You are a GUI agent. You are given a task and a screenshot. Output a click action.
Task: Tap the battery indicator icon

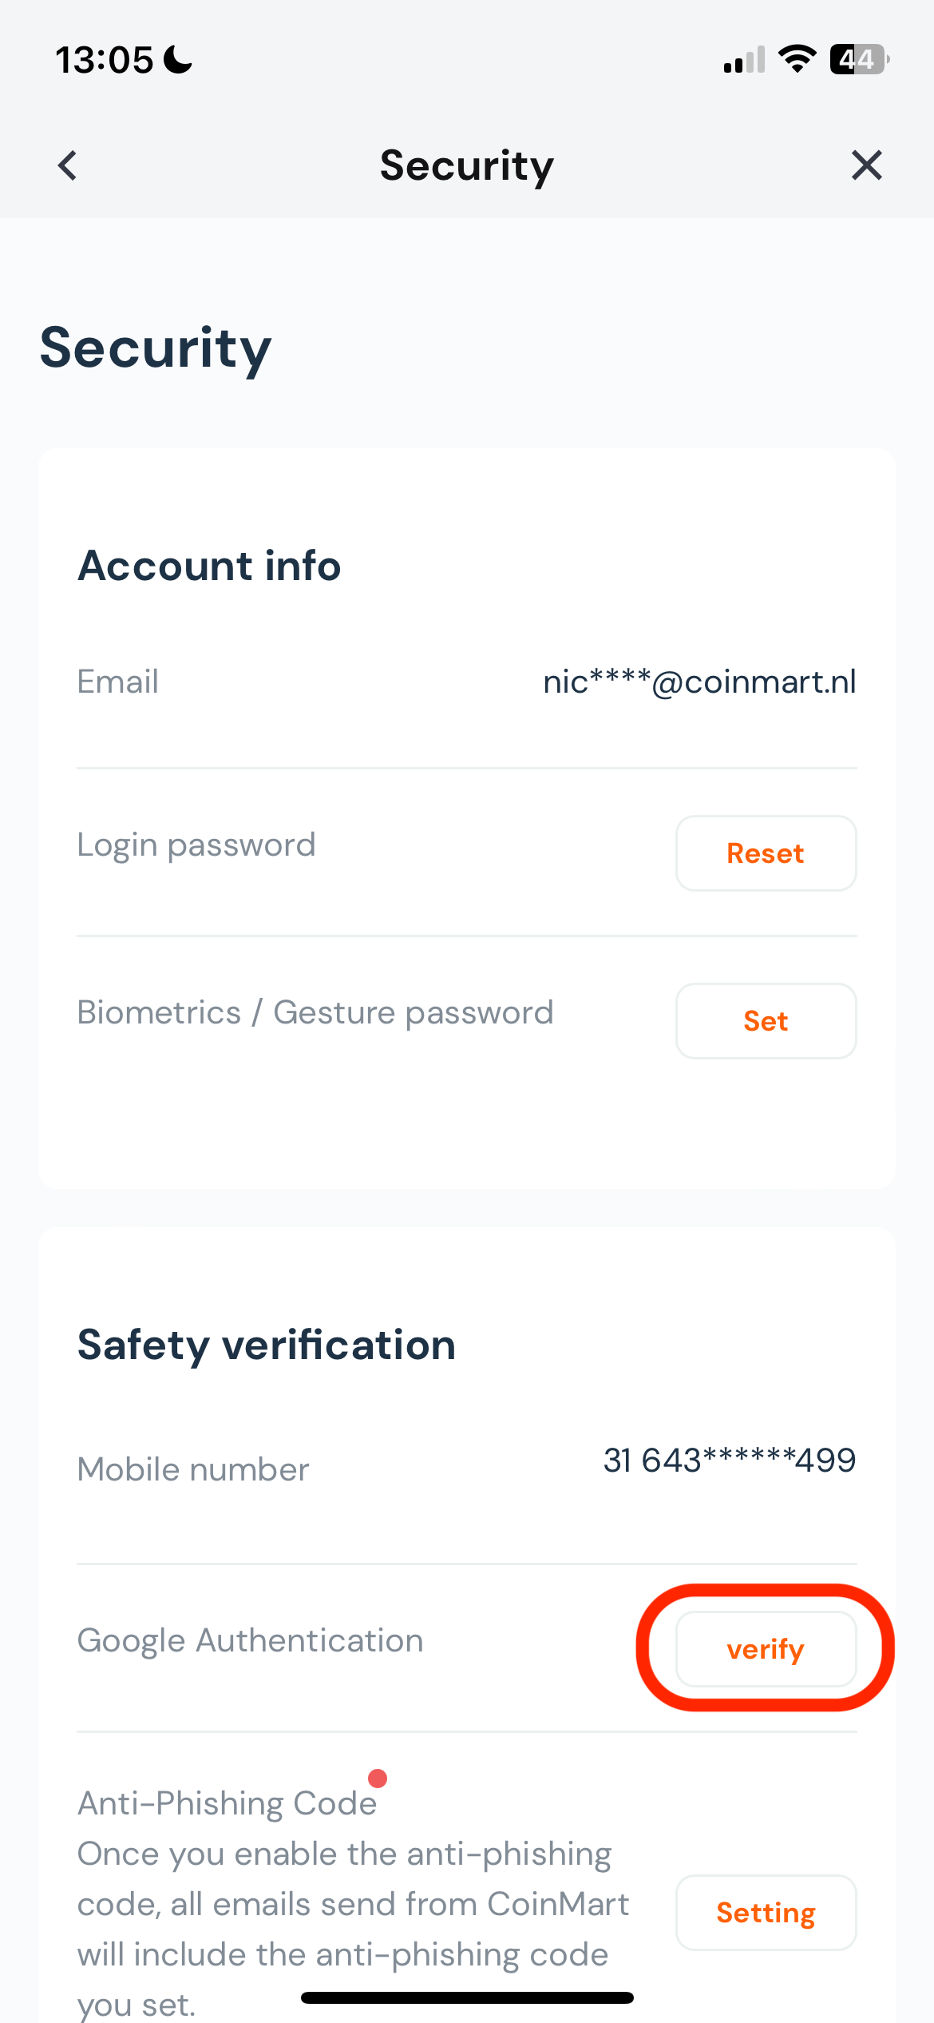860,59
